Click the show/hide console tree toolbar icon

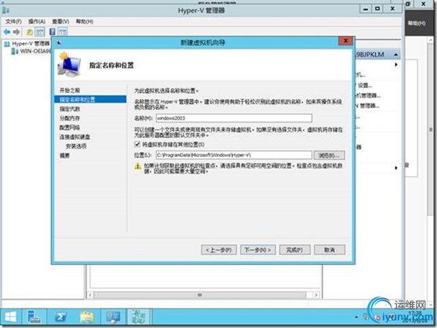click(40, 32)
